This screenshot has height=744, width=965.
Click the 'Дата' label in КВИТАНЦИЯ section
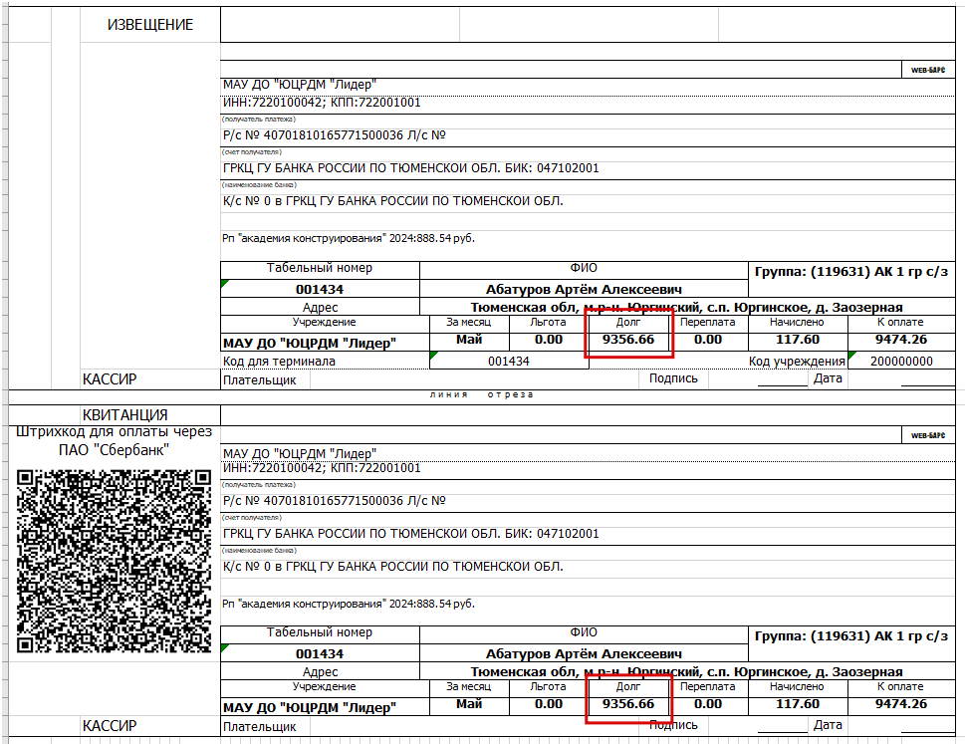pos(828,725)
